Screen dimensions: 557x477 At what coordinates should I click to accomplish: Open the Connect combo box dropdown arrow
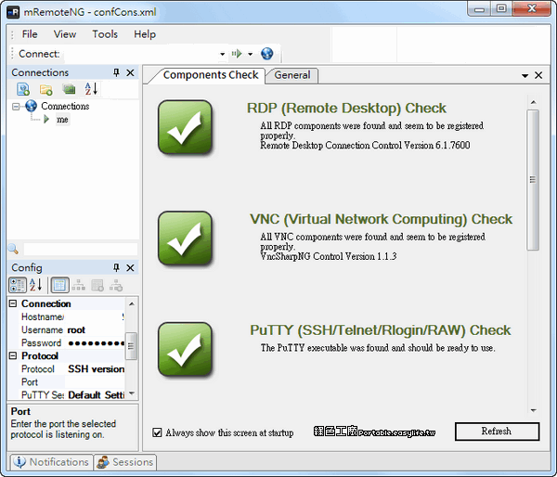[223, 54]
